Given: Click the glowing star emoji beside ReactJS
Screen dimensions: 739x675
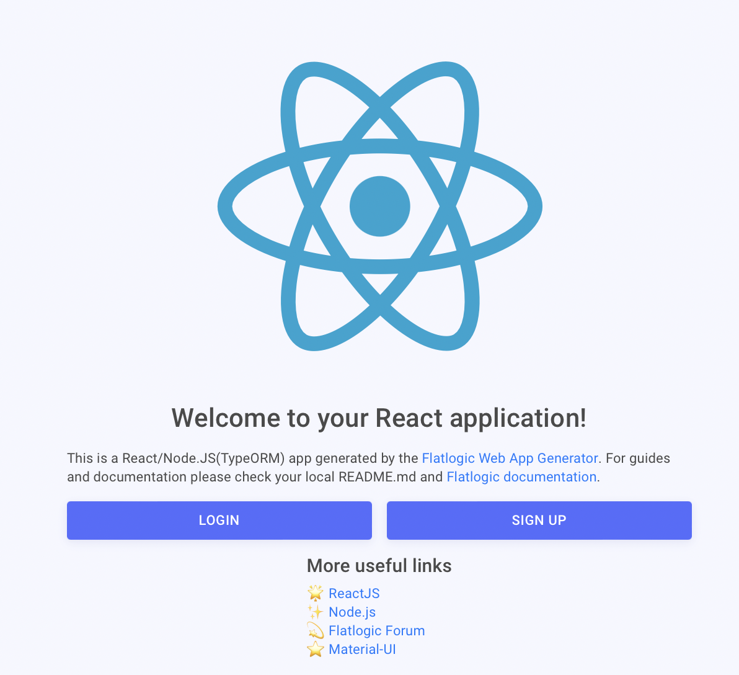Looking at the screenshot, I should [316, 593].
